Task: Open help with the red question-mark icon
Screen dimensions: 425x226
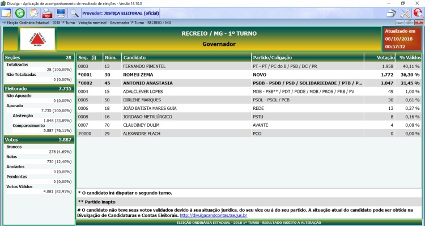Action: point(419,13)
